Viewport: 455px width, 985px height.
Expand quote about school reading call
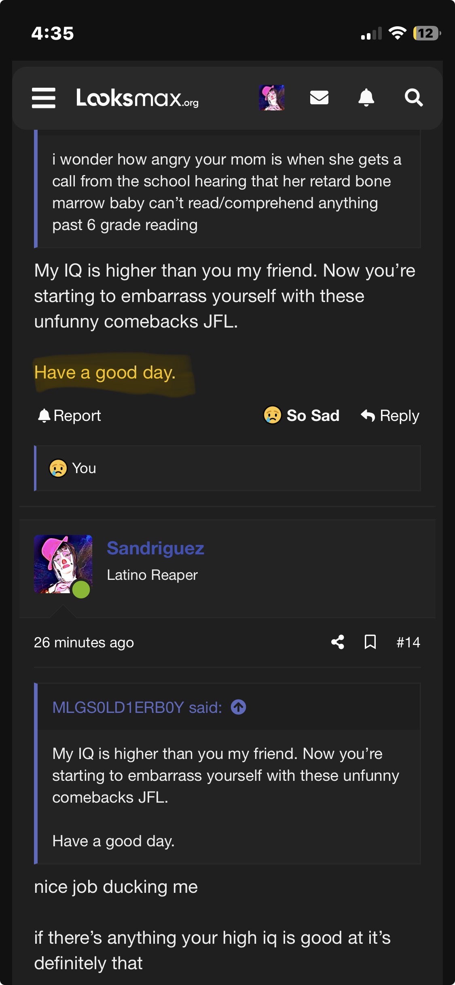pyautogui.click(x=226, y=192)
